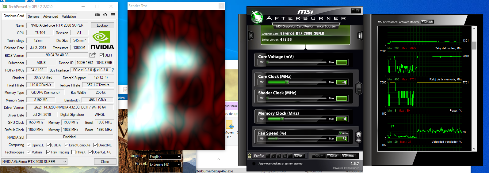Viewport: 489px width, 173px height.
Task: Switch to the Graphics Card tab
Action: 14,16
